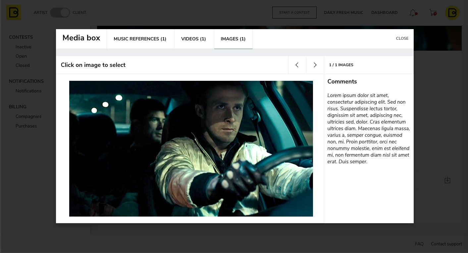Click the CONTESTS sidebar heading

tap(21, 37)
